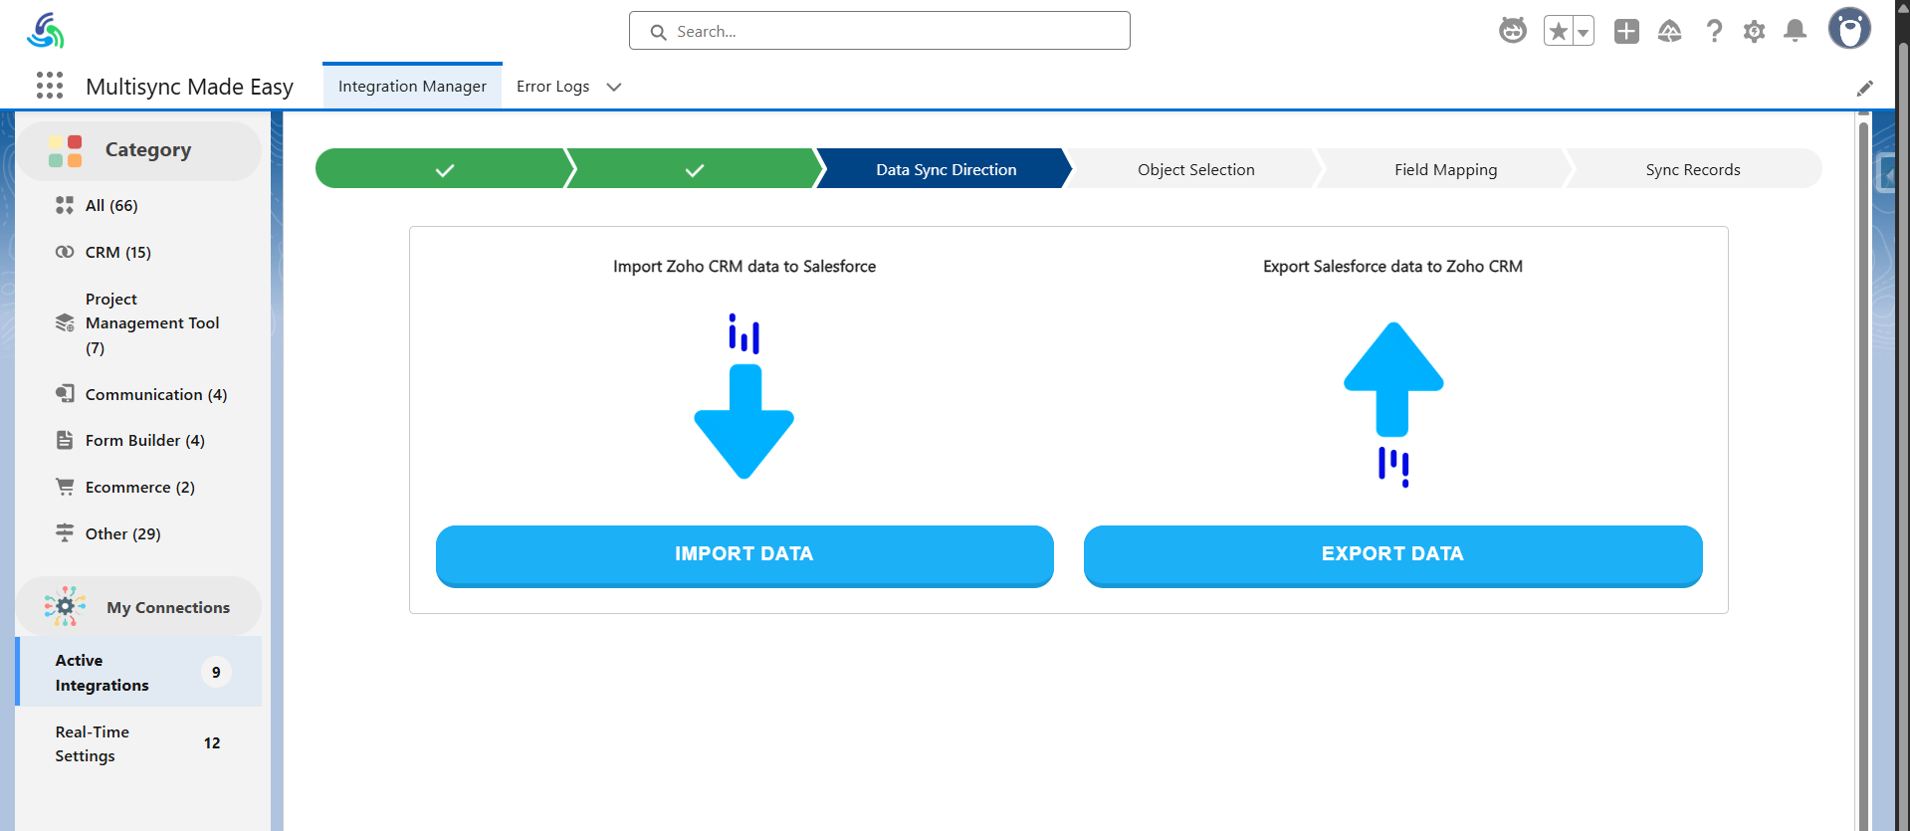Click the Multisync Made Easy app name
The width and height of the screenshot is (1910, 831).
[x=189, y=87]
